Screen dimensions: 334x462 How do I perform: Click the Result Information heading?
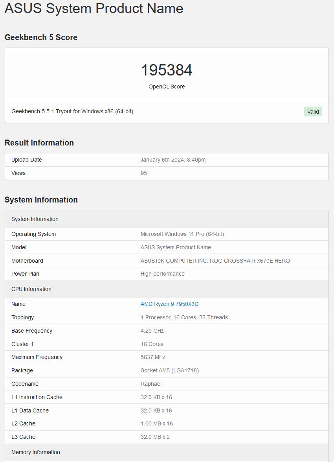[39, 143]
